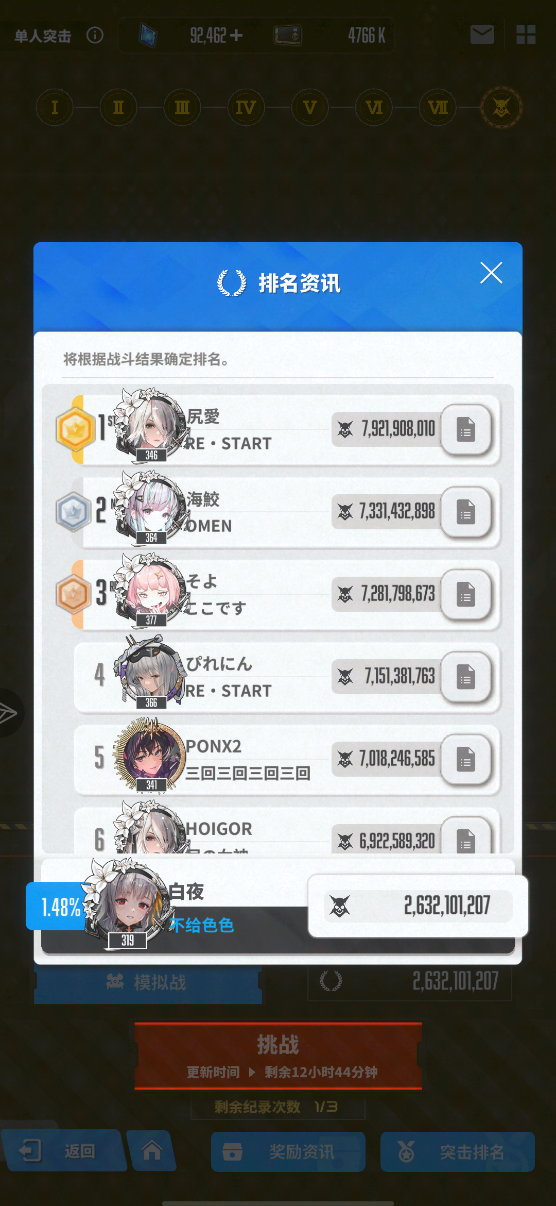Open 突击排名 raid ranking

[x=458, y=1151]
